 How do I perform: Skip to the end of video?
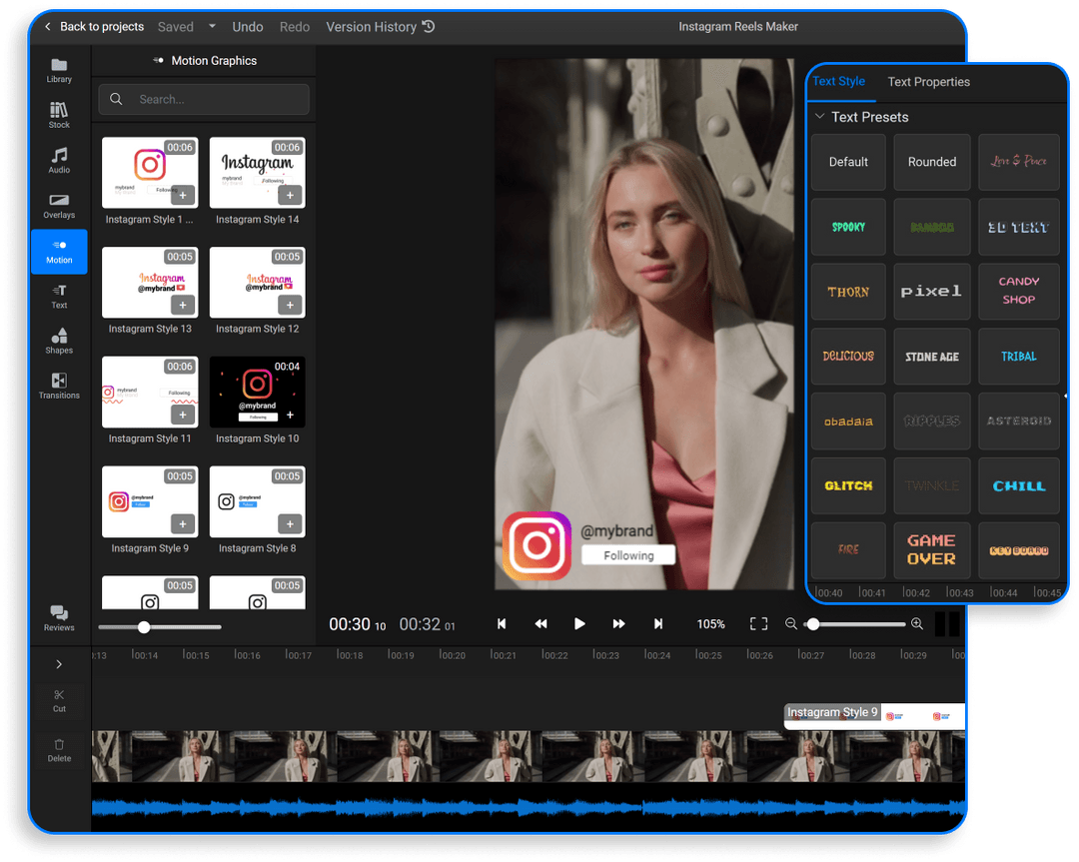tap(658, 624)
